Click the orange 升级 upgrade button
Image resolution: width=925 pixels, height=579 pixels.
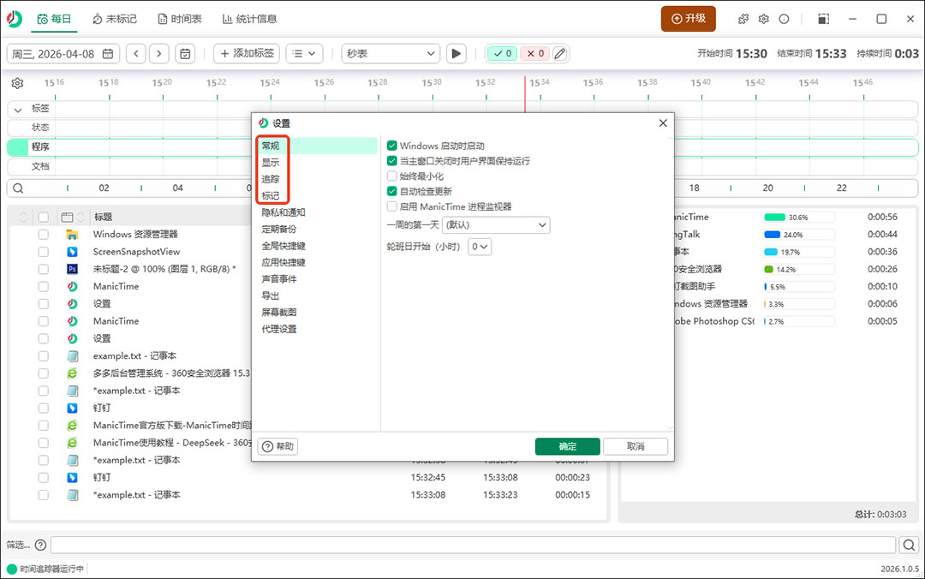tap(688, 19)
